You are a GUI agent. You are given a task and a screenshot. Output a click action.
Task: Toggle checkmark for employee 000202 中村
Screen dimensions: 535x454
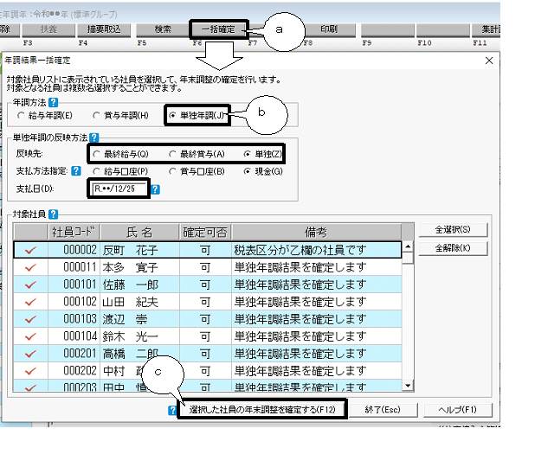(x=30, y=371)
